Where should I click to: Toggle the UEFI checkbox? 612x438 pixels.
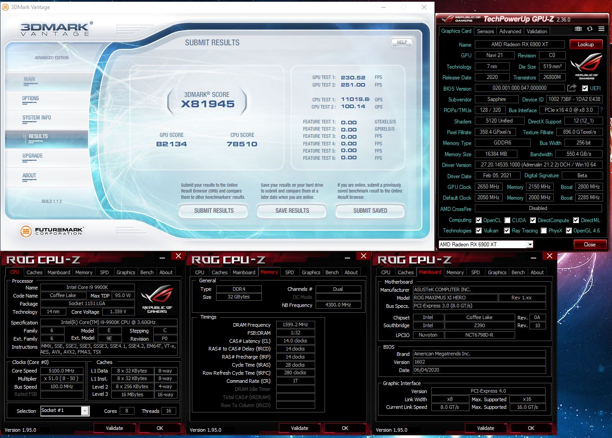click(585, 88)
